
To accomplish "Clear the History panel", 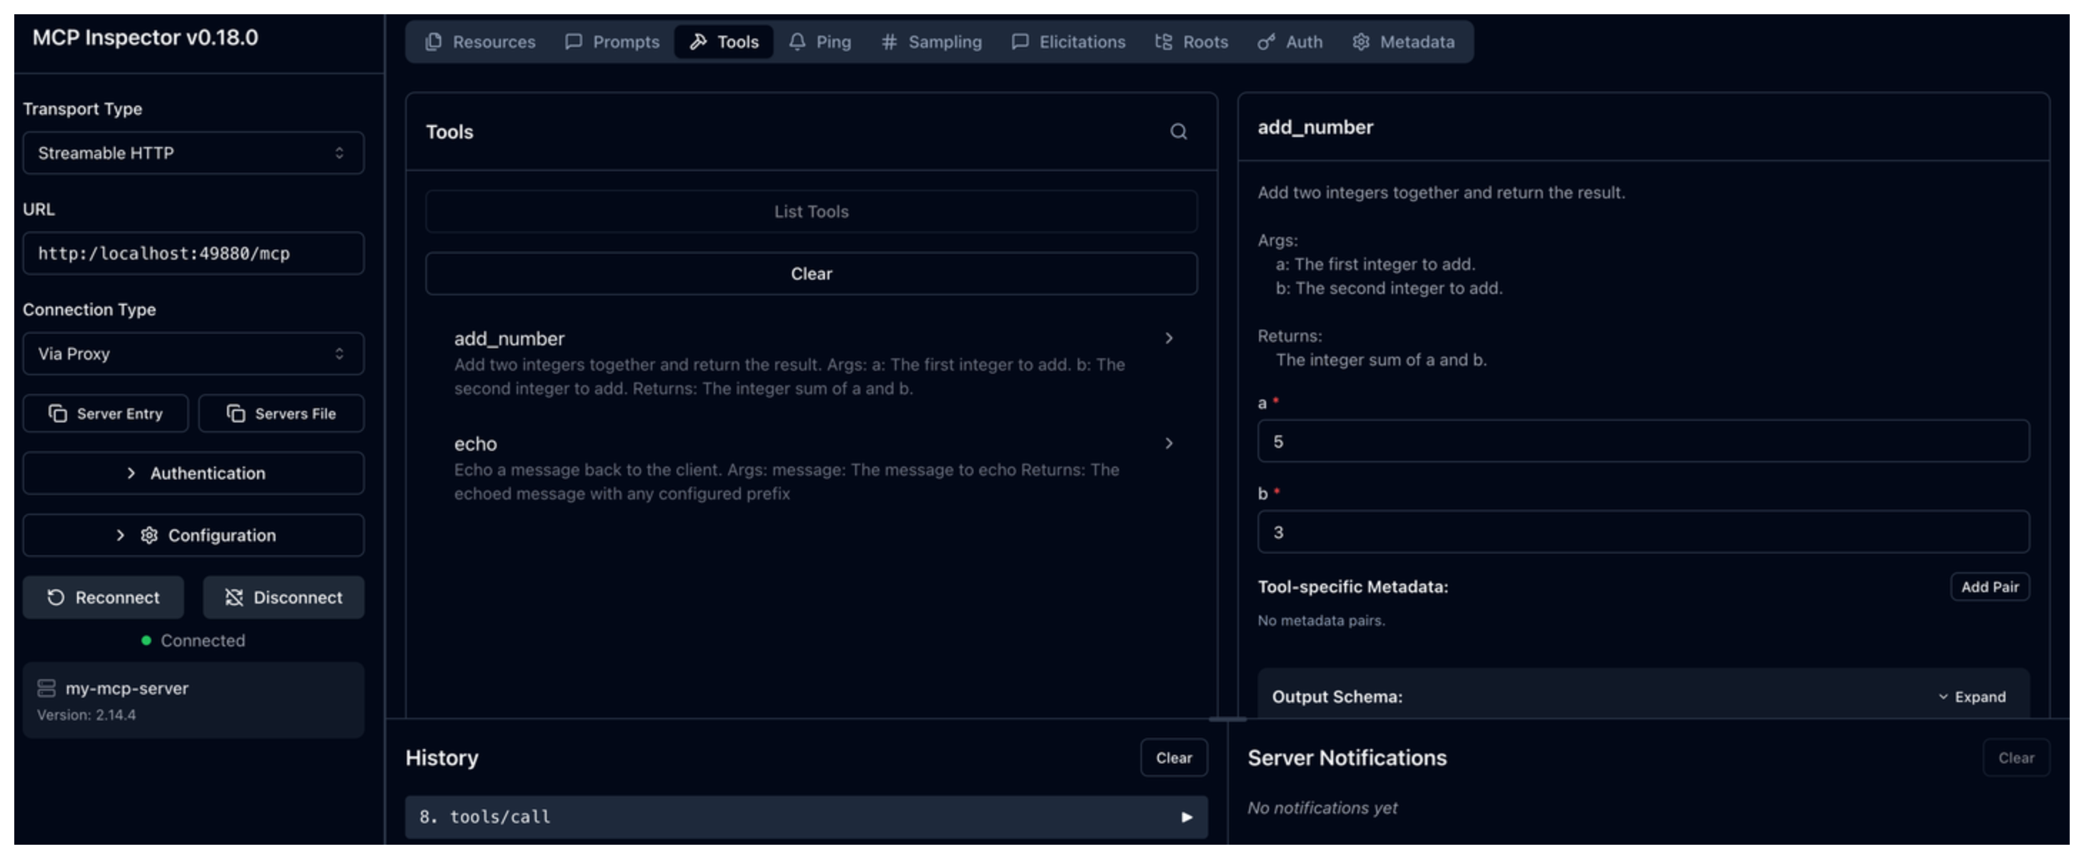I will (x=1173, y=758).
